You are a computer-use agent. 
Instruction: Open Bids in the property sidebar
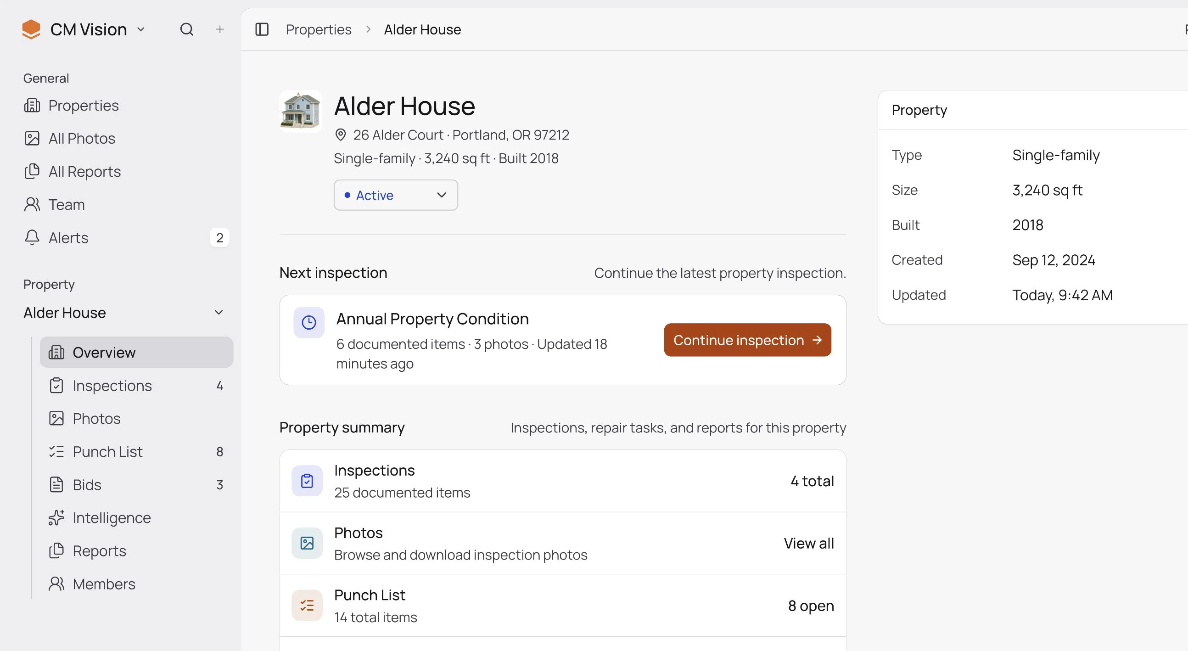136,484
